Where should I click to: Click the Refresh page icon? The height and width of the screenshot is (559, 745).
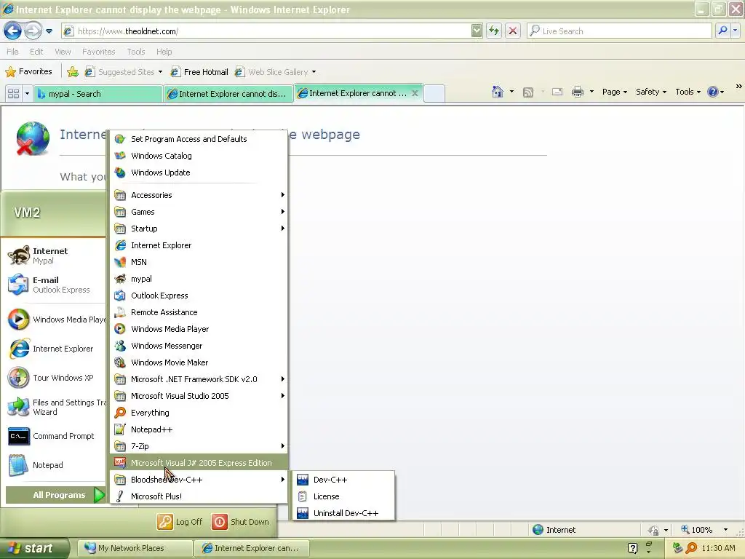click(494, 31)
